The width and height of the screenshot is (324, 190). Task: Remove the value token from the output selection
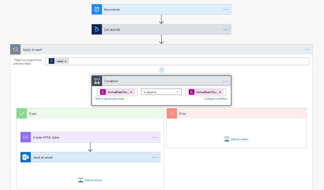66,61
